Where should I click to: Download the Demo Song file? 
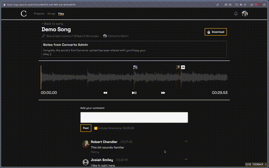[216, 32]
